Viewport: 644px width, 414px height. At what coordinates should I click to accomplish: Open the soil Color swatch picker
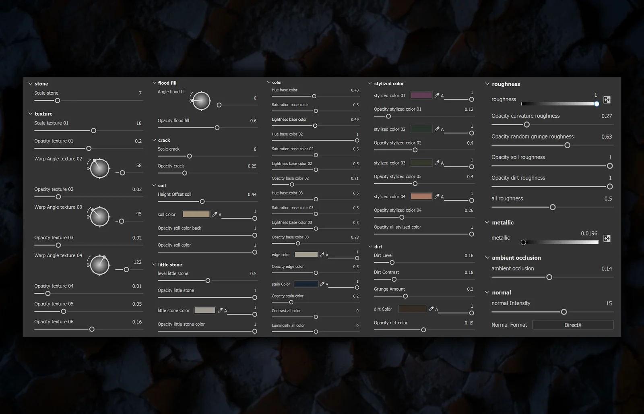point(196,214)
